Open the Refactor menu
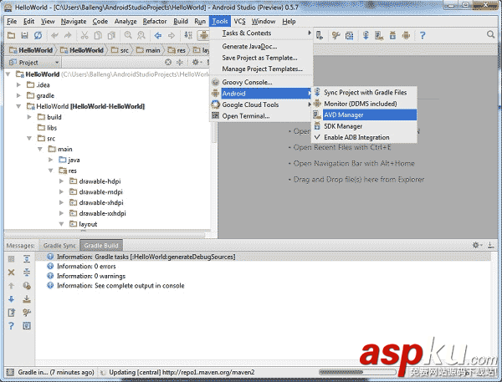The width and height of the screenshot is (502, 382). tap(155, 21)
